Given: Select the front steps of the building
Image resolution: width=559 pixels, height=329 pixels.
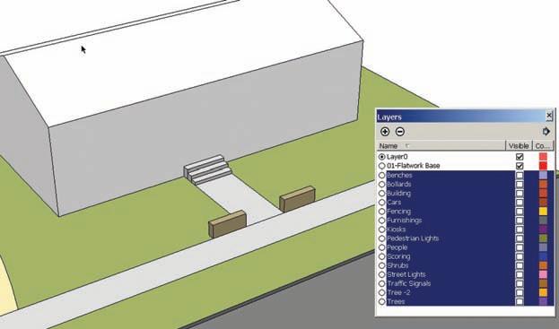Looking at the screenshot, I should point(208,169).
